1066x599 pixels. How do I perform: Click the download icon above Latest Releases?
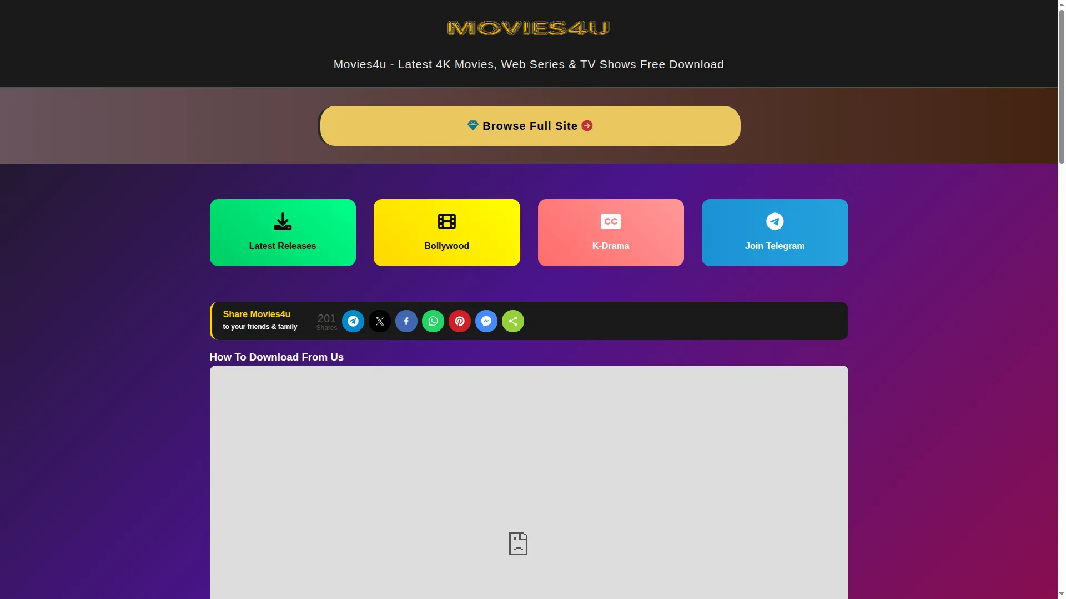[x=283, y=221]
